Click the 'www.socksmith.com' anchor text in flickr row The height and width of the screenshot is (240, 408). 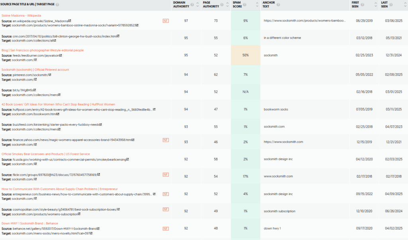278,176
